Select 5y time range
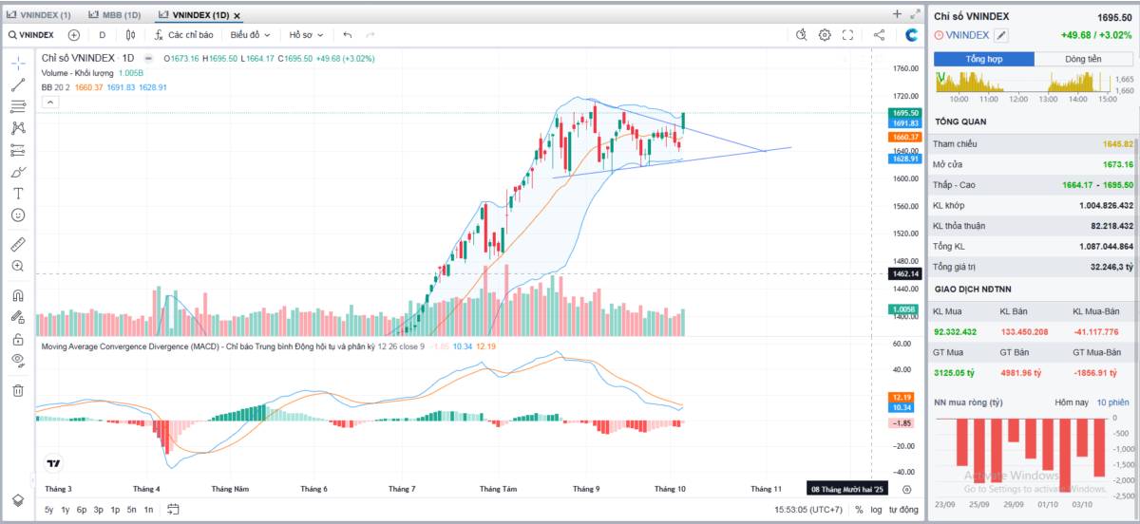This screenshot has width=1140, height=524. point(48,510)
